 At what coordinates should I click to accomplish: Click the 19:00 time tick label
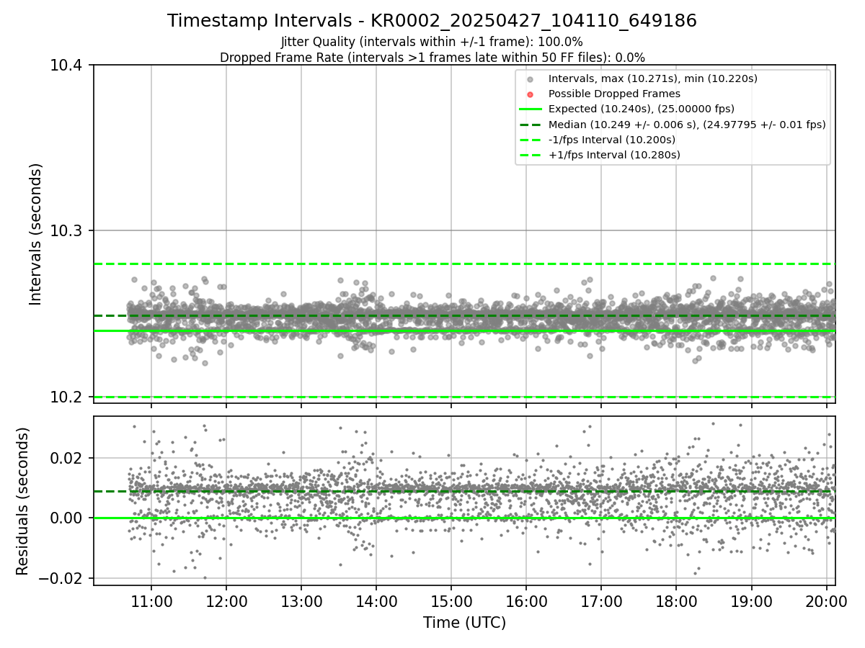(752, 602)
